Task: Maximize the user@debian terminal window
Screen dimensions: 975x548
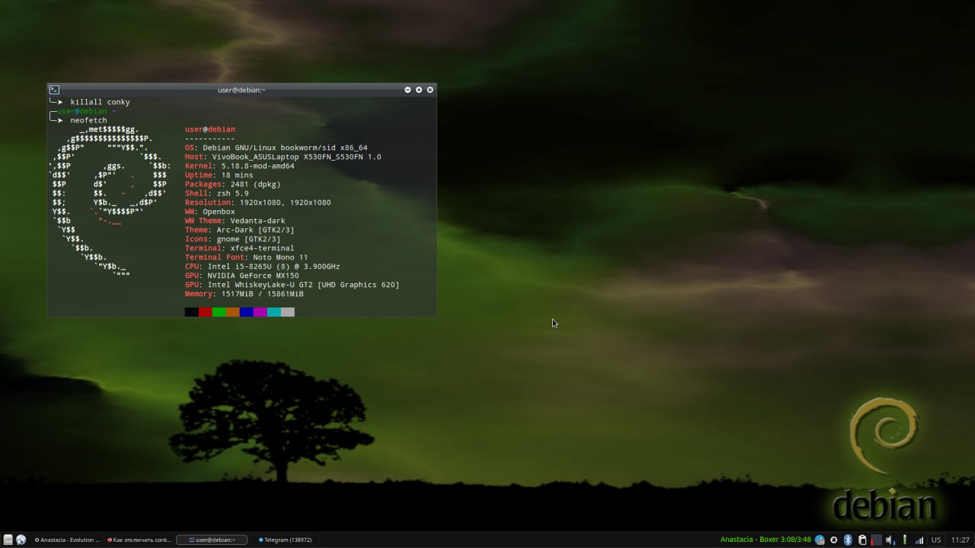Action: click(x=419, y=90)
